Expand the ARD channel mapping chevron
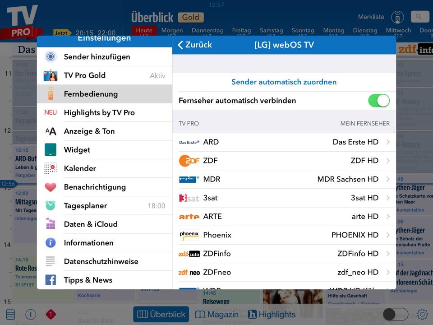This screenshot has height=325, width=433. 388,142
